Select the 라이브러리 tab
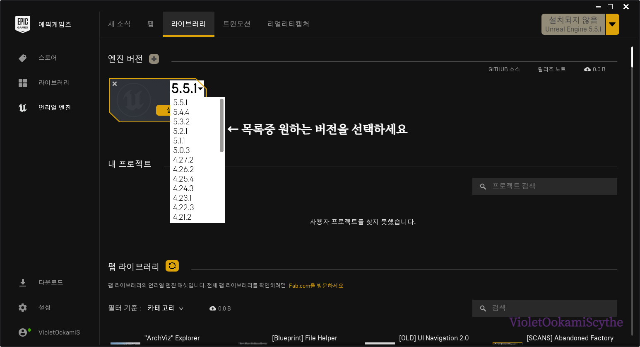Screen dimensions: 640x347 click(x=188, y=24)
